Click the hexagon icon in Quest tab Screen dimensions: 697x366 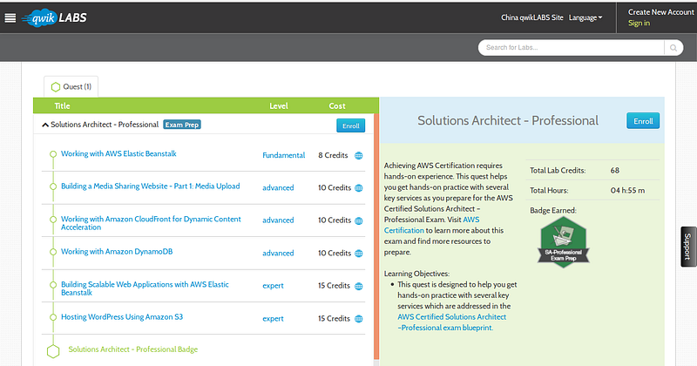point(56,87)
